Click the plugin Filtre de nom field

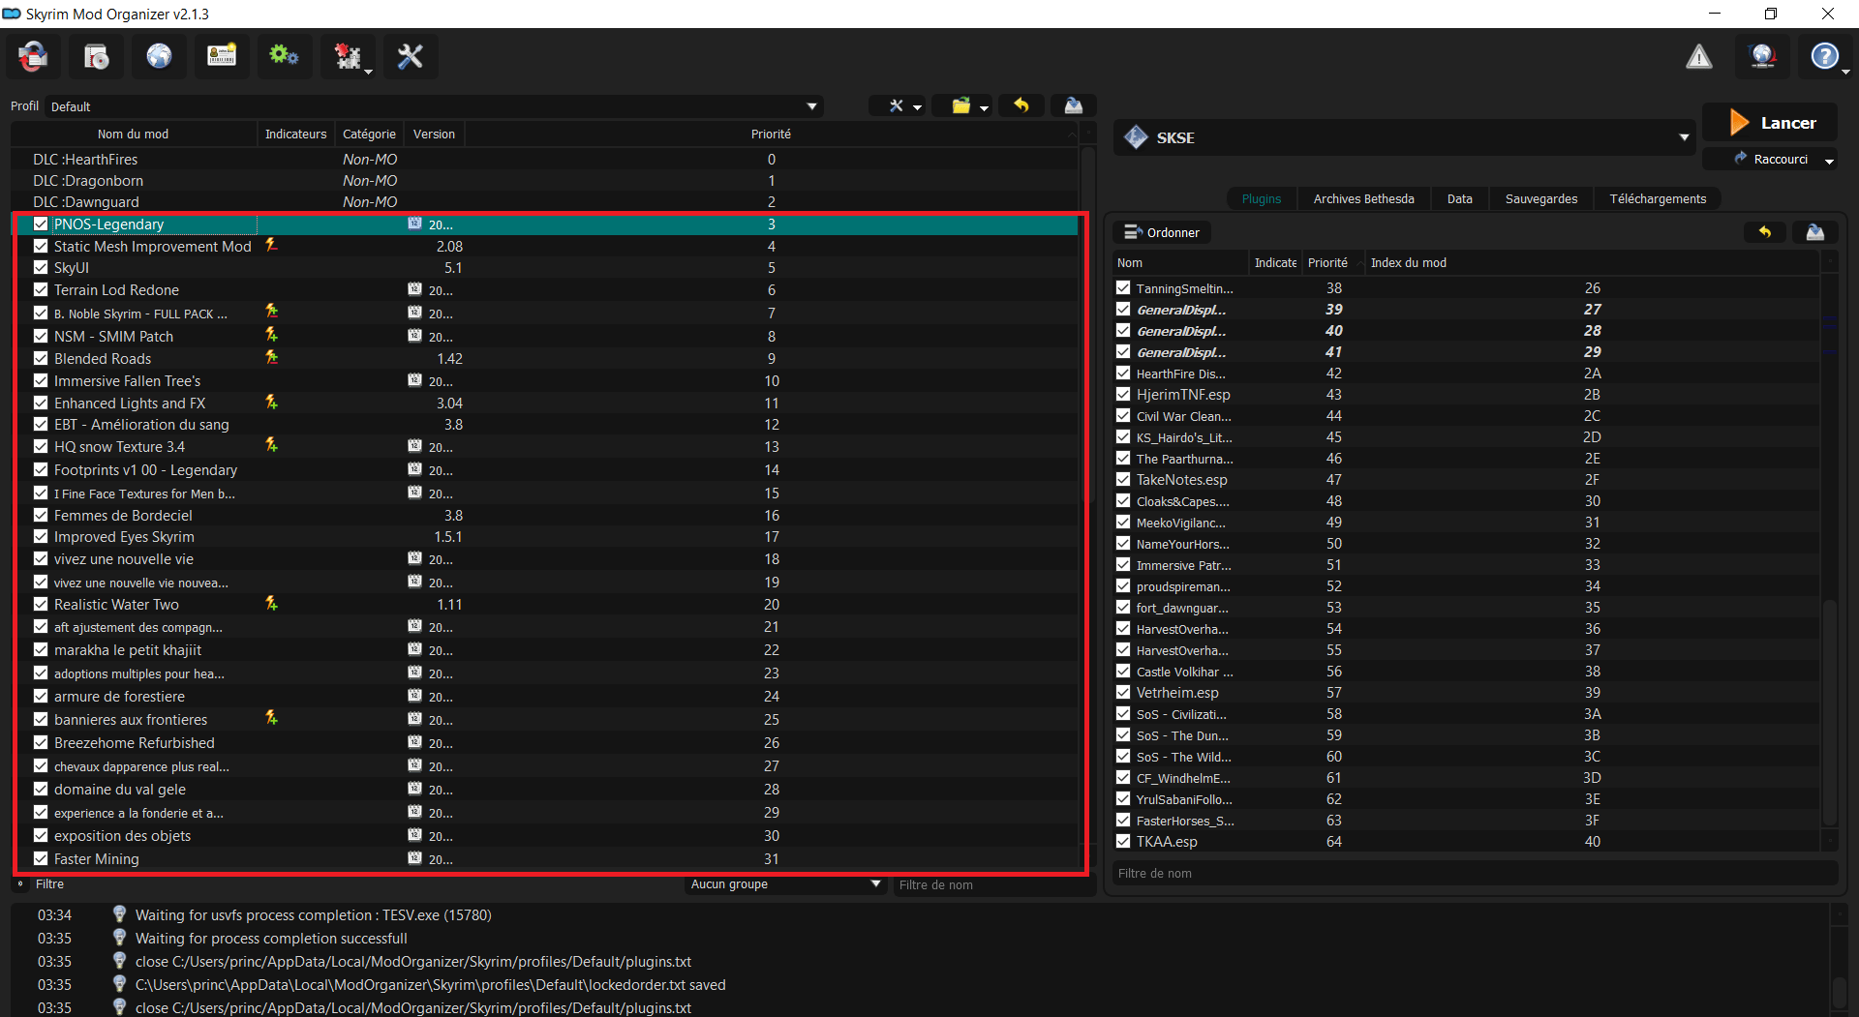(1472, 873)
